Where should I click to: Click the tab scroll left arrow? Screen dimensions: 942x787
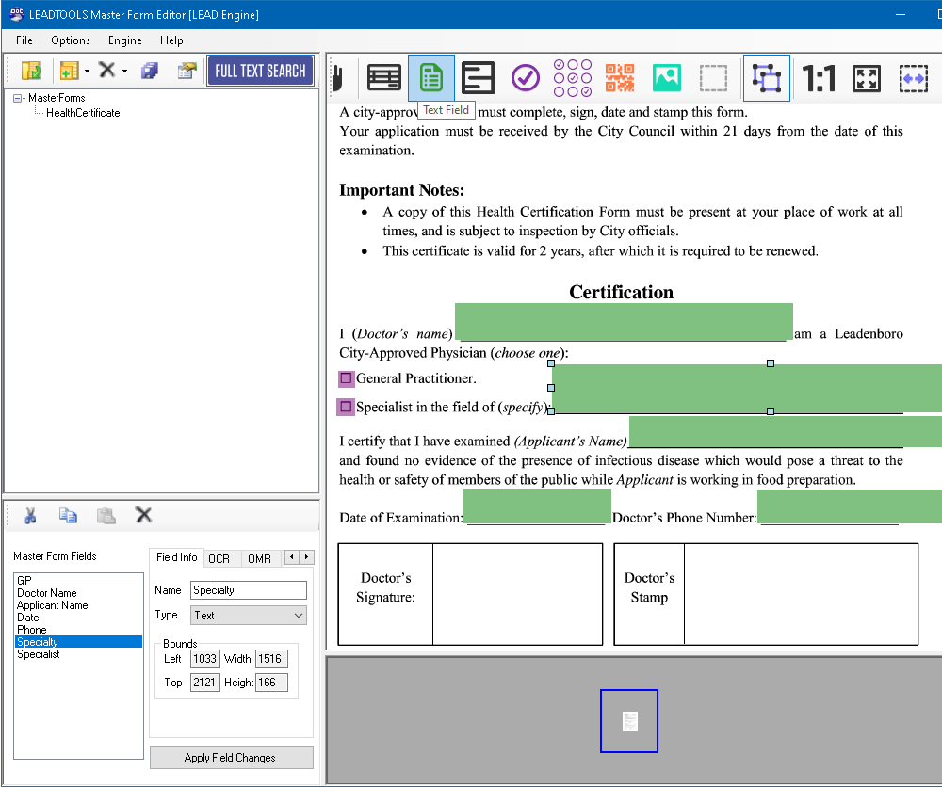[x=291, y=557]
